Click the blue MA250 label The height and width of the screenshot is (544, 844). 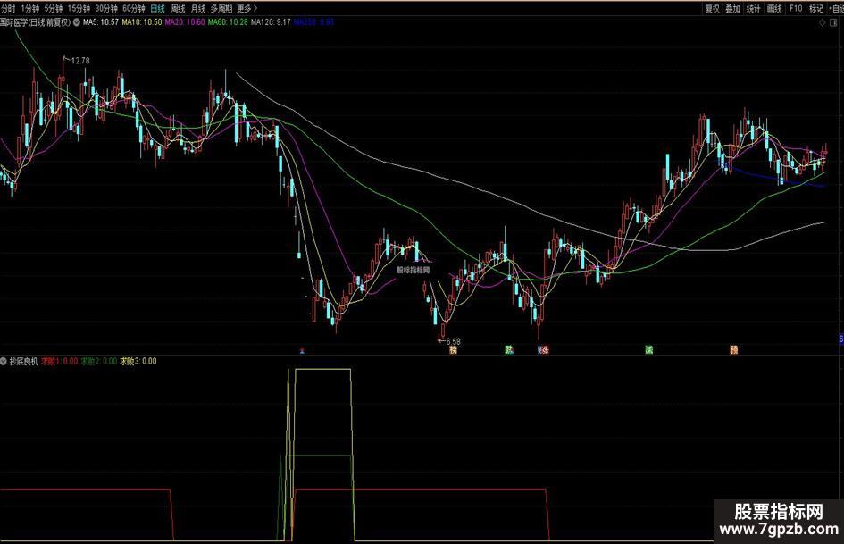click(314, 22)
